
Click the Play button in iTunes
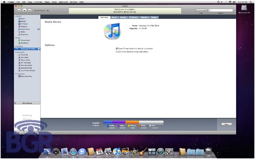click(x=25, y=10)
